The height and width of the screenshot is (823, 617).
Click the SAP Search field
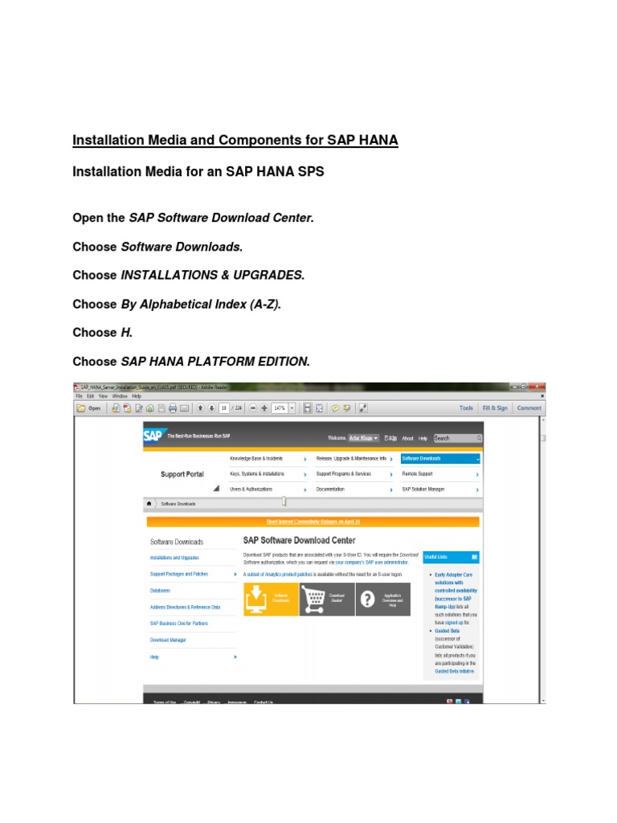coord(457,438)
